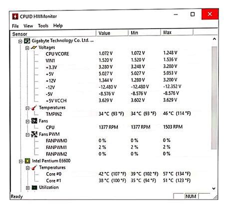Click the Intel Pentium E6600 label
This screenshot has width=229, height=206.
(x=51, y=161)
